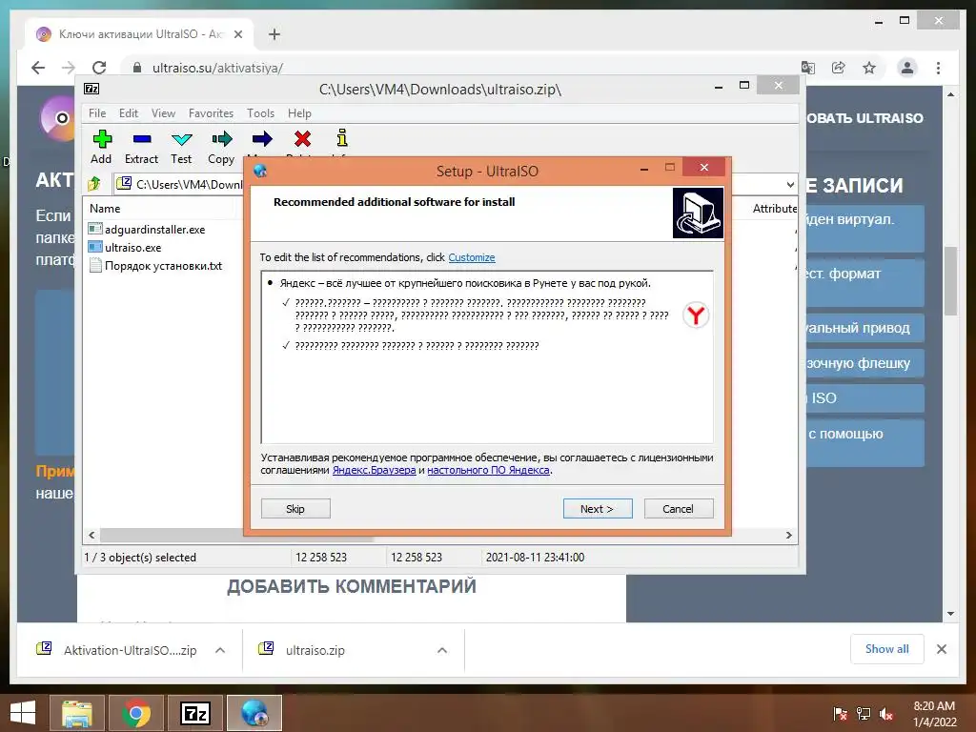976x732 pixels.
Task: Open Chrome three-dot menu
Action: click(x=938, y=68)
